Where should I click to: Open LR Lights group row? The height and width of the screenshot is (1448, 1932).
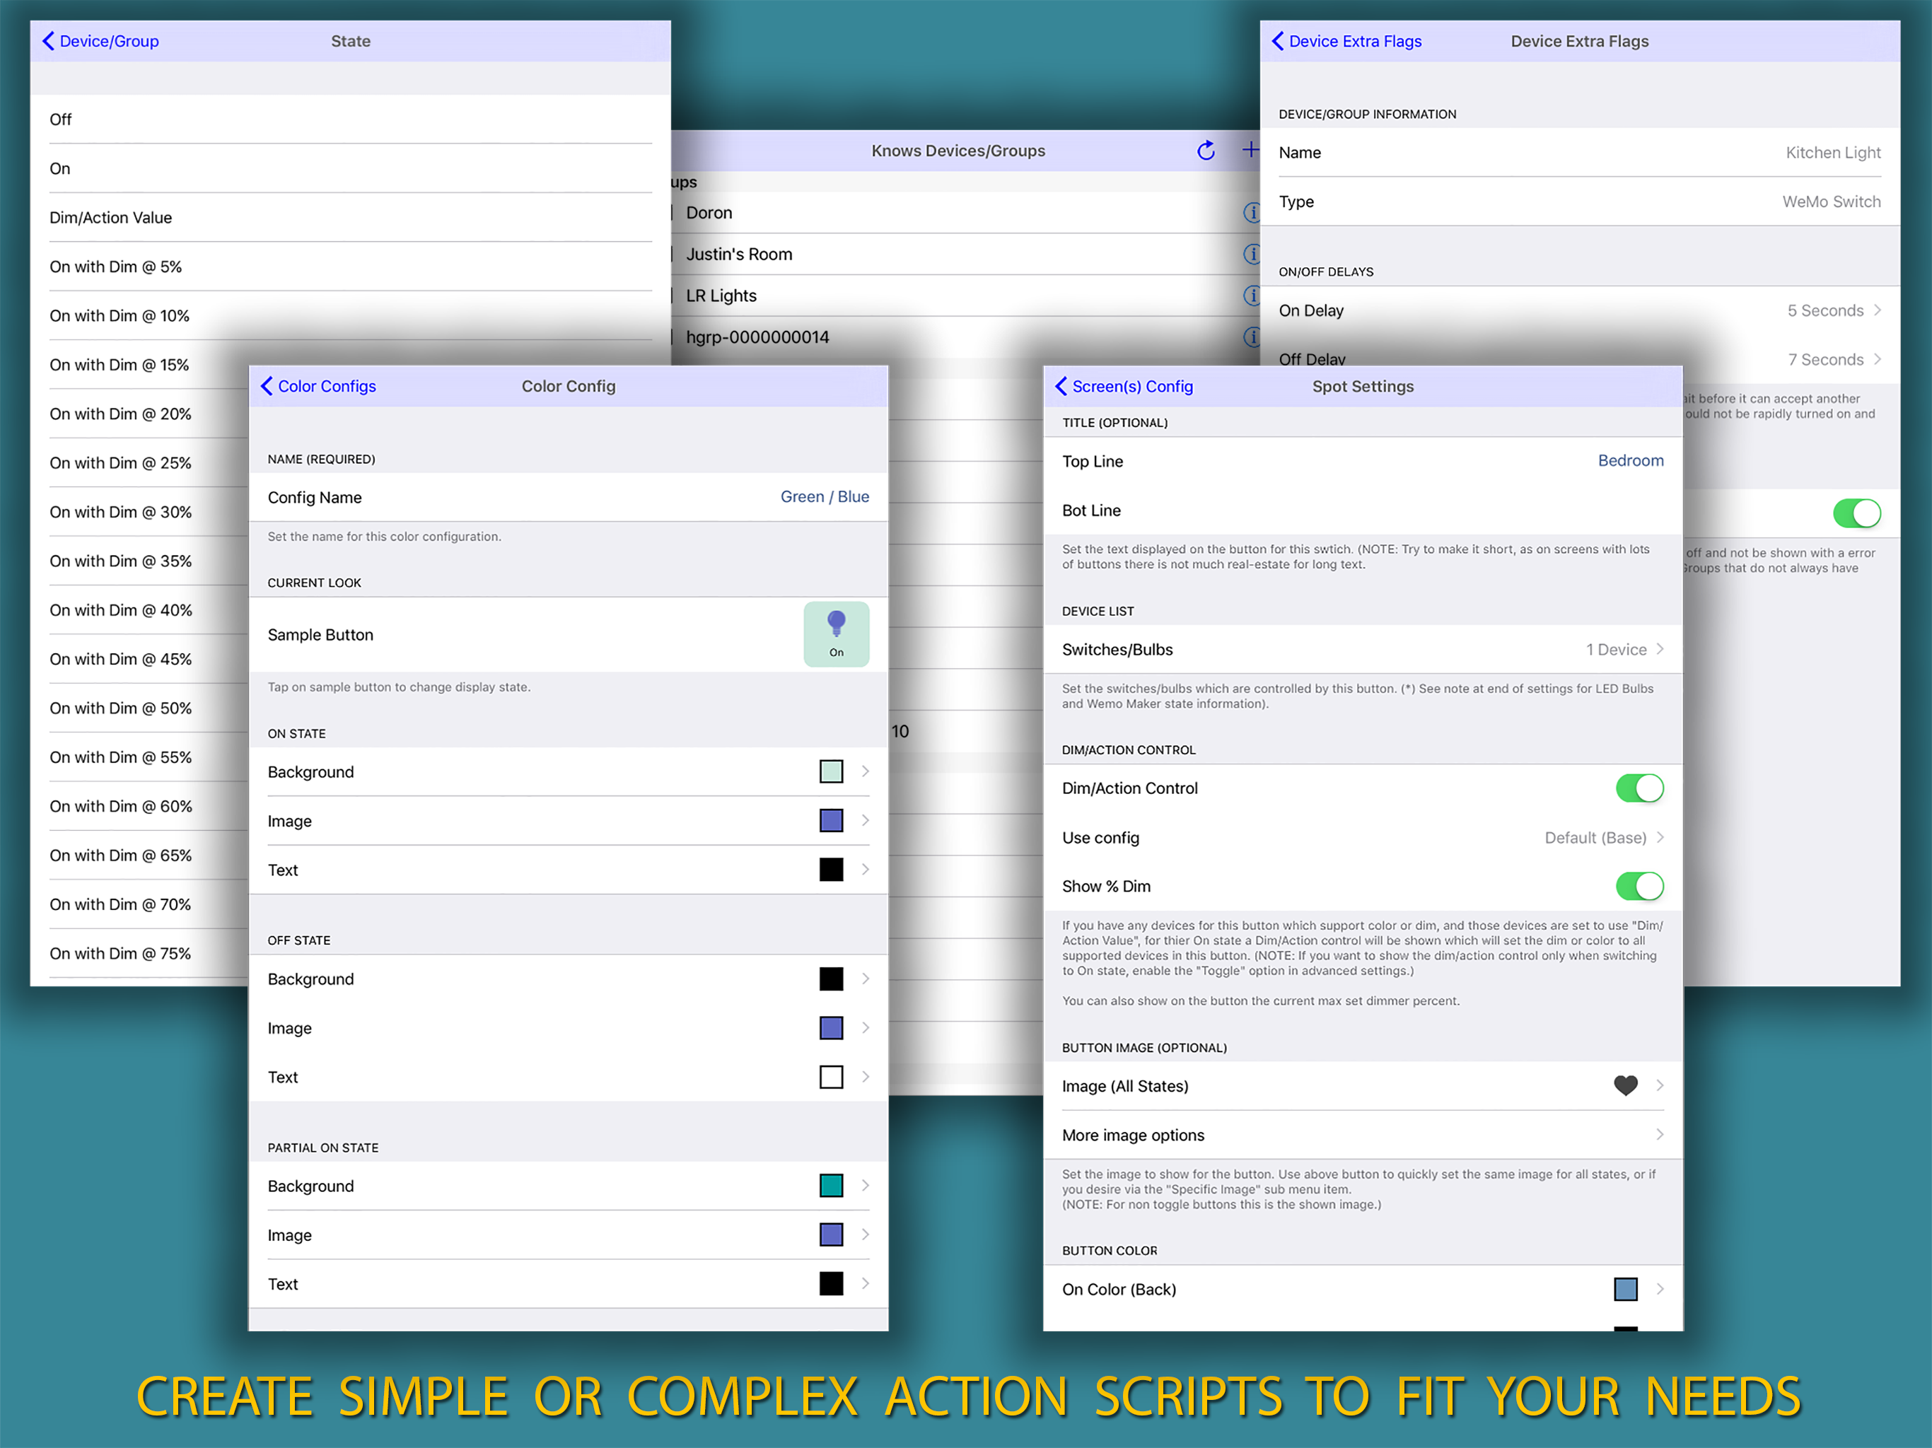[965, 296]
